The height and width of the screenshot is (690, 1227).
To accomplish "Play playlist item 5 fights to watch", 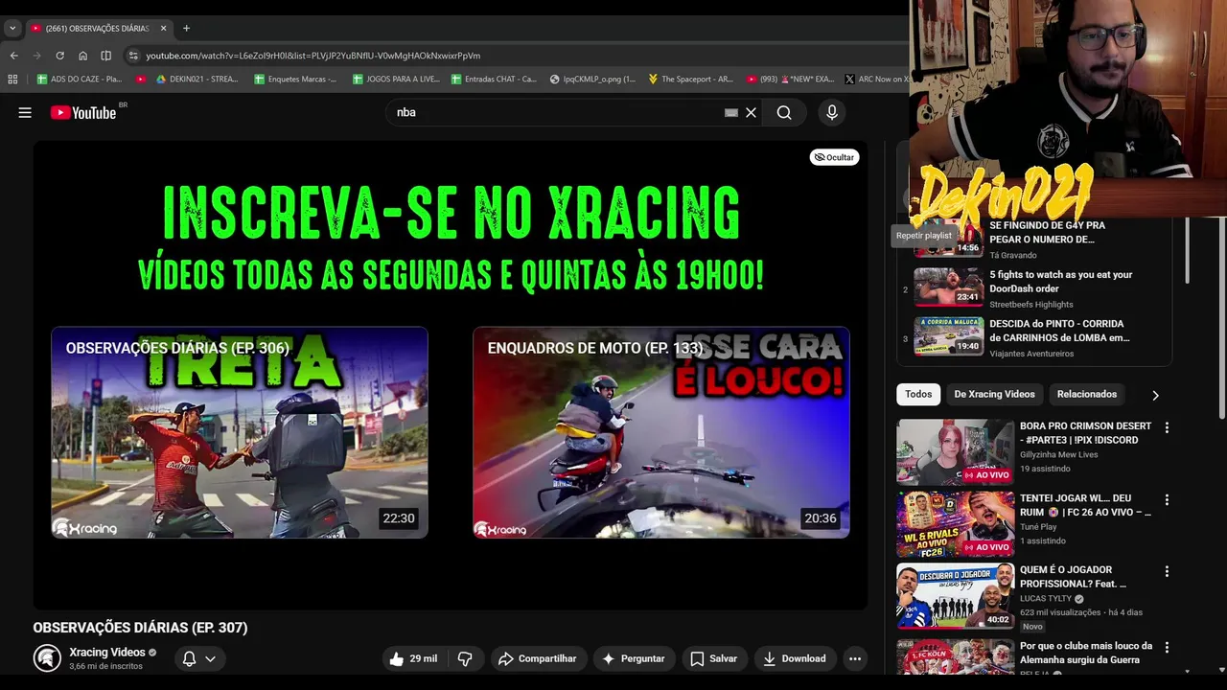I will (1035, 287).
